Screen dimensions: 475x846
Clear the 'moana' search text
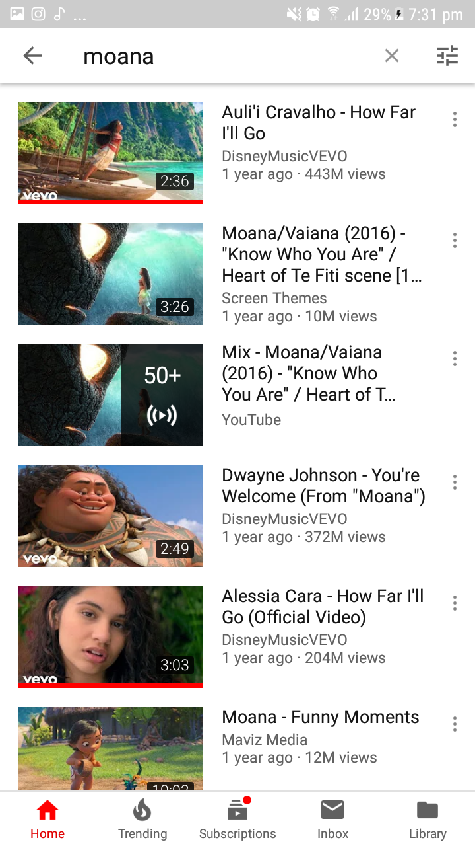(x=392, y=56)
